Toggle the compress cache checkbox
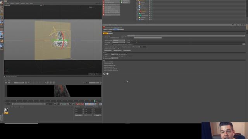 point(119,47)
